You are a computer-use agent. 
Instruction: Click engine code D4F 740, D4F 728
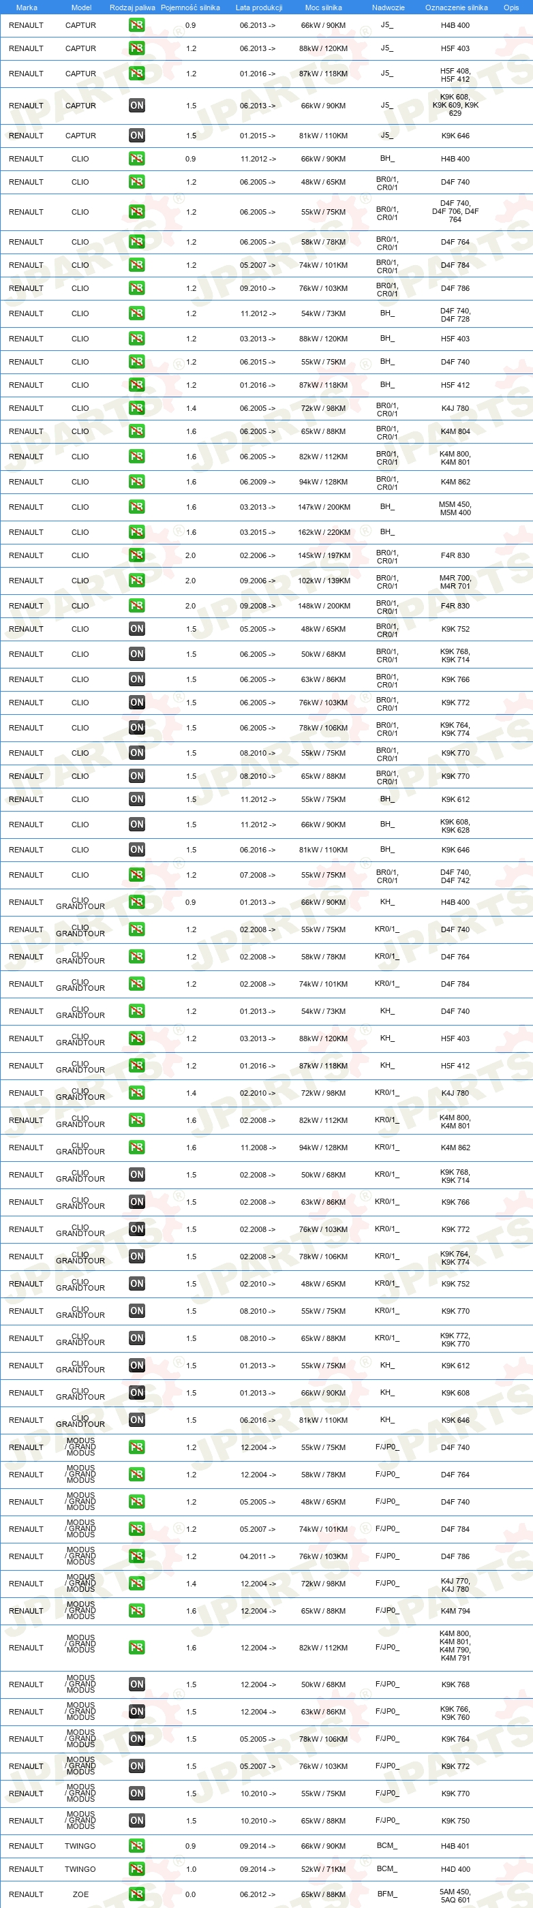pyautogui.click(x=455, y=315)
